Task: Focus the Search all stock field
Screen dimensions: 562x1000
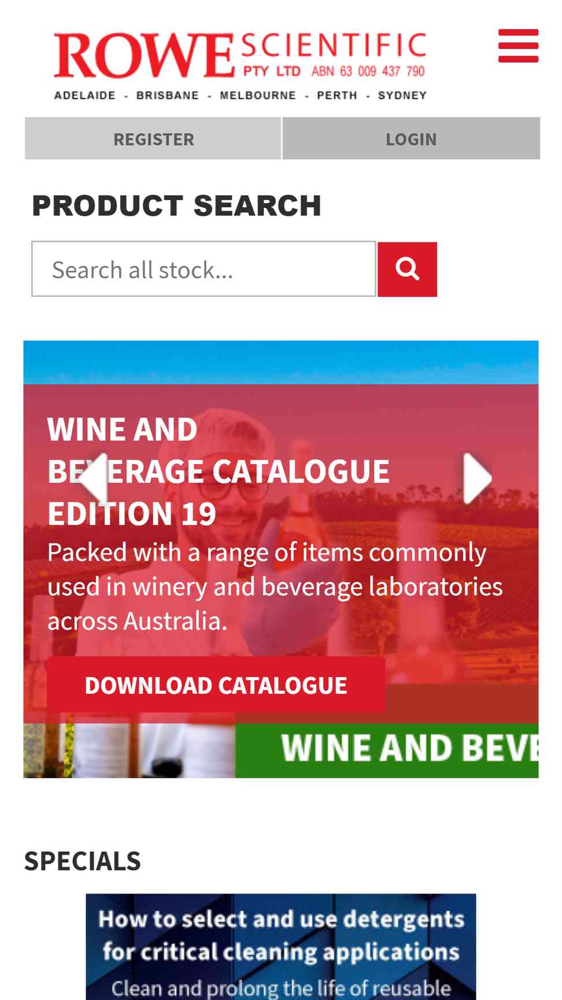Action: click(204, 269)
